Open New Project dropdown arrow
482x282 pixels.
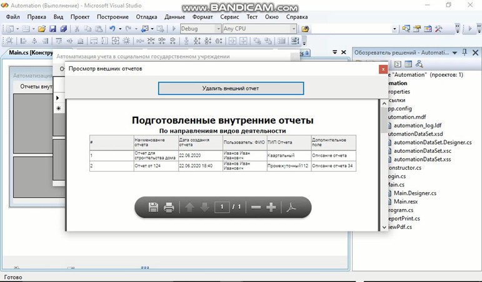pyautogui.click(x=18, y=29)
